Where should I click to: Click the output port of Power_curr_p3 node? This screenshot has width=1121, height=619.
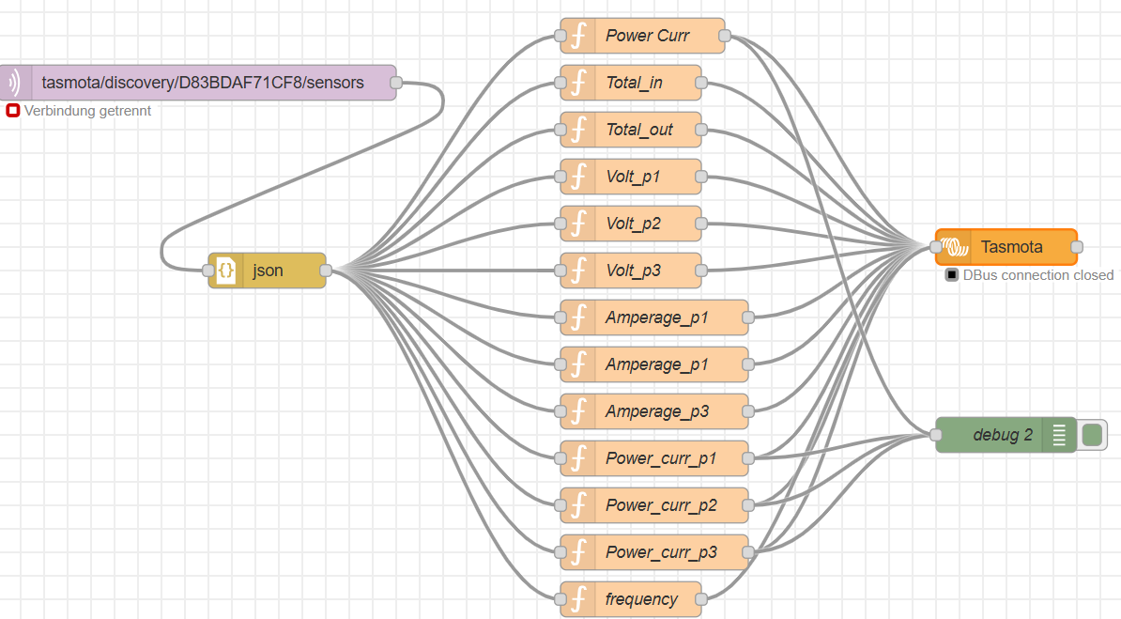click(x=748, y=552)
